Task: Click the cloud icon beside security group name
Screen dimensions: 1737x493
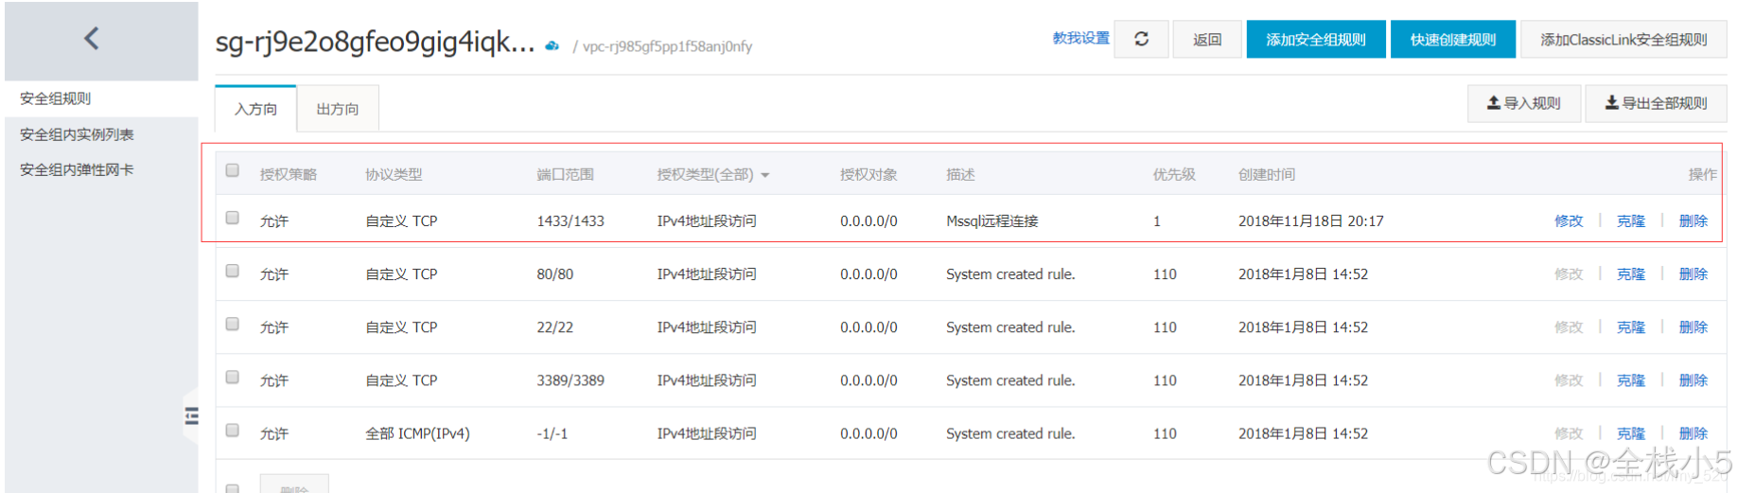Action: 552,45
